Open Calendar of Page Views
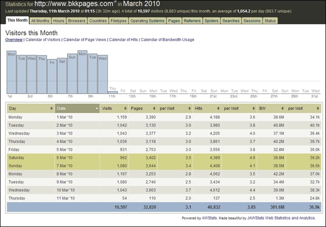 (x=85, y=40)
